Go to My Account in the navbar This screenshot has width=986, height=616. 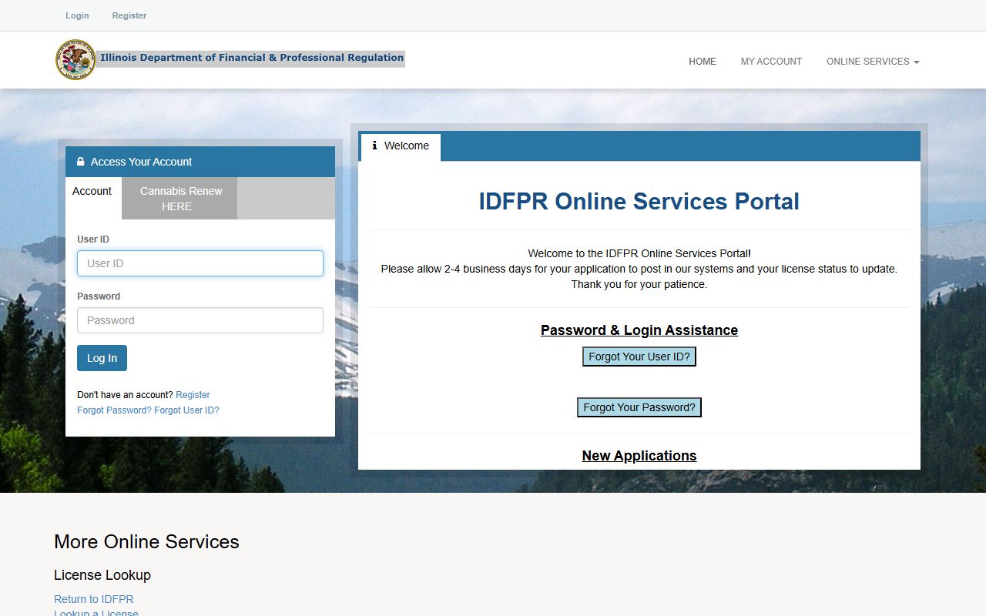[x=771, y=62]
